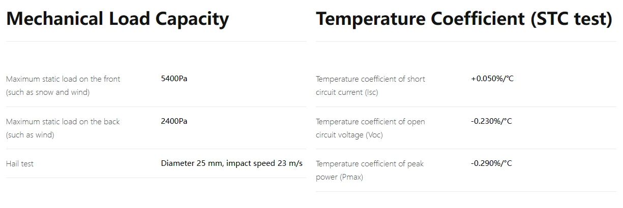
Task: Click the Temperature Coefficient (STC test) heading
Action: (464, 19)
